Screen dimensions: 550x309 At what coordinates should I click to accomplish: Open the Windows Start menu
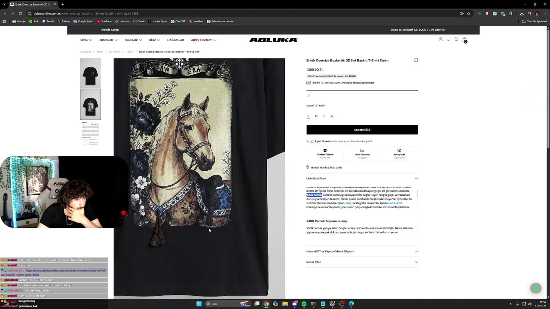point(199,304)
